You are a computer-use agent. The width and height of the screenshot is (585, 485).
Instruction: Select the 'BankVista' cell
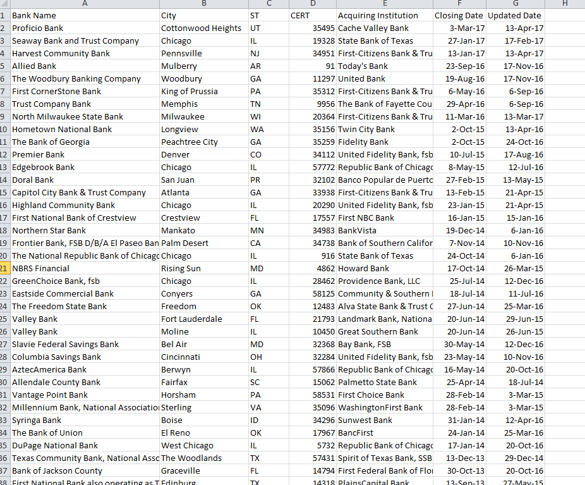(385, 231)
